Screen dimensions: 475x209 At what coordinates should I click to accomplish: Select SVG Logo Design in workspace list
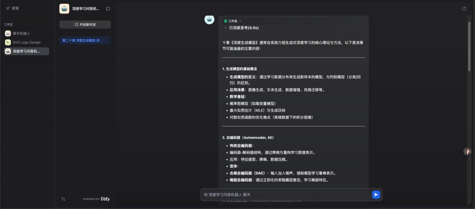pyautogui.click(x=26, y=42)
